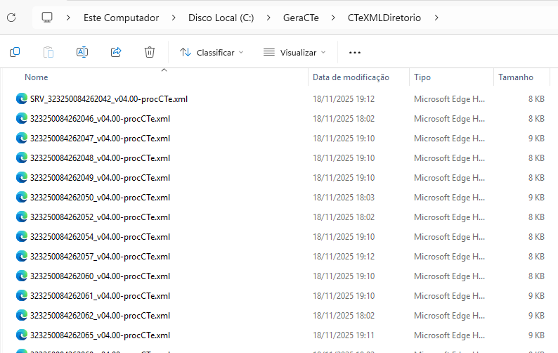
Task: Open the See more ellipsis menu
Action: (x=354, y=52)
